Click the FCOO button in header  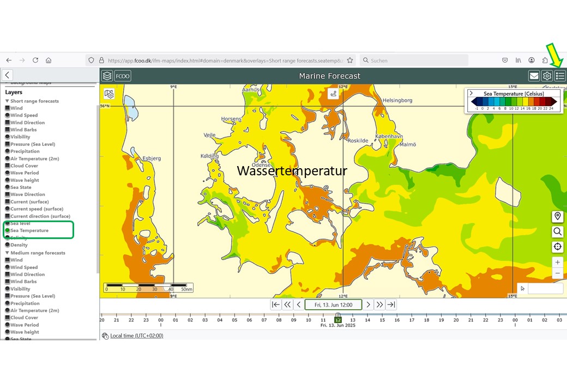(x=123, y=76)
